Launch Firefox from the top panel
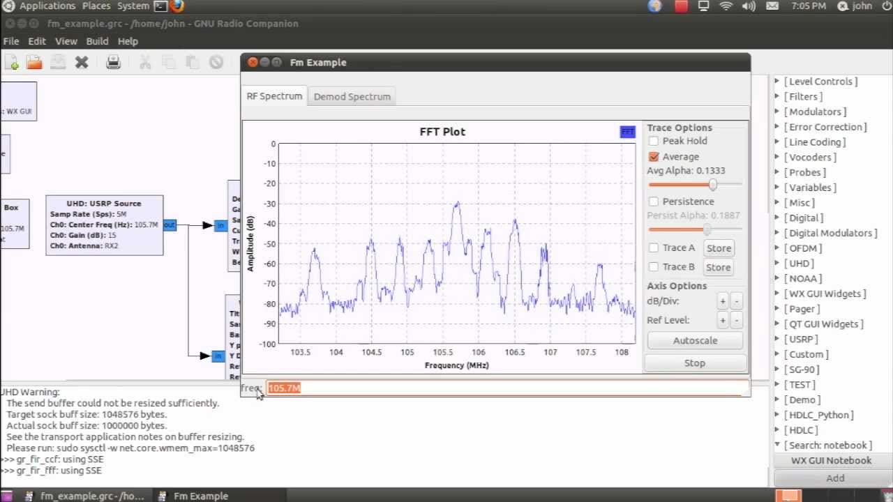This screenshot has width=893, height=502. [x=177, y=6]
